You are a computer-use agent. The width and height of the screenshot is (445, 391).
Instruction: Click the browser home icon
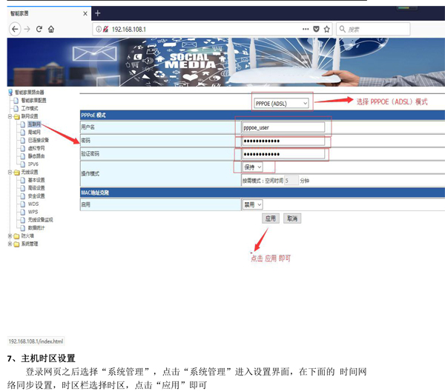51,29
